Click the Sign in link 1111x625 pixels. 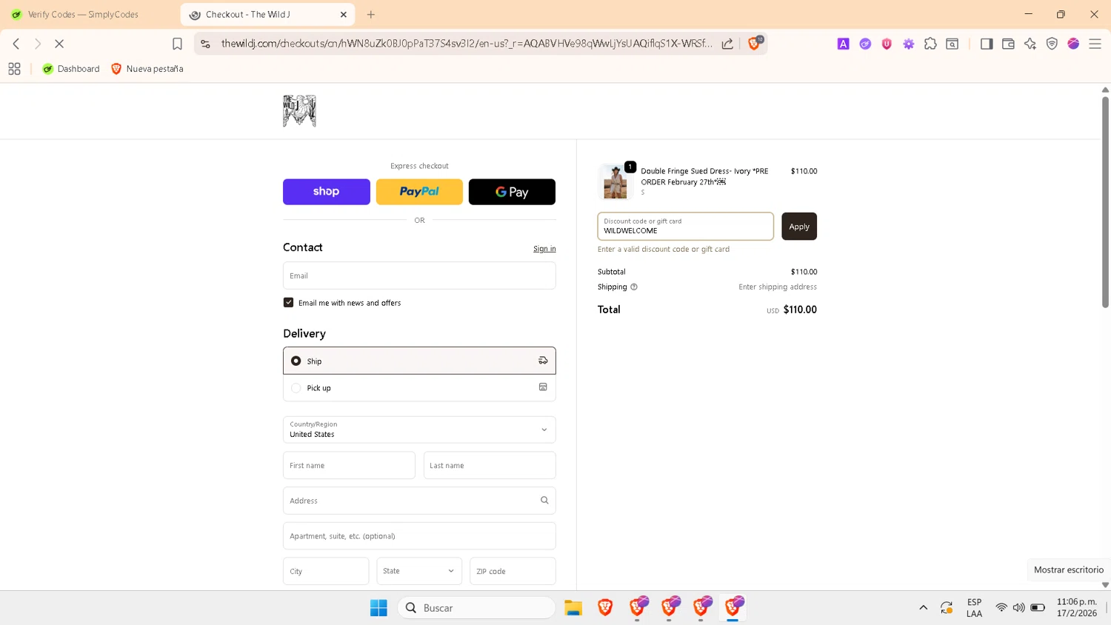coord(544,249)
